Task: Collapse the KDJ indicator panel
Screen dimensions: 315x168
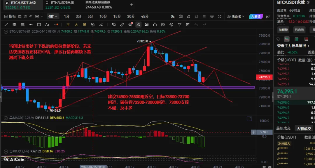Action: coord(6,151)
